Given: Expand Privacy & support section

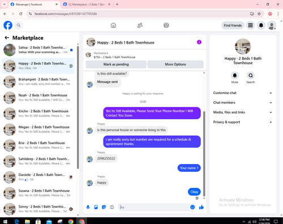Looking at the screenshot, I should pos(243,122).
